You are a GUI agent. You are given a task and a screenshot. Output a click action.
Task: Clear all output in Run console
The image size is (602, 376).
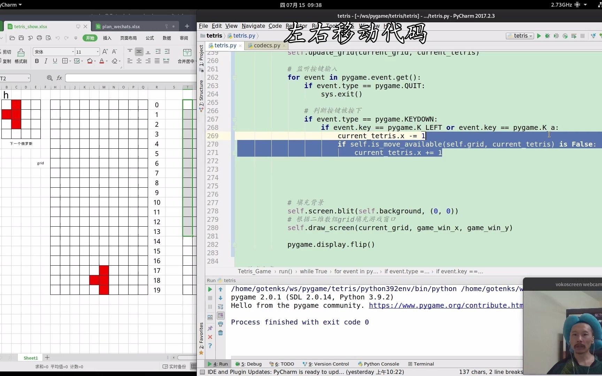click(x=221, y=332)
